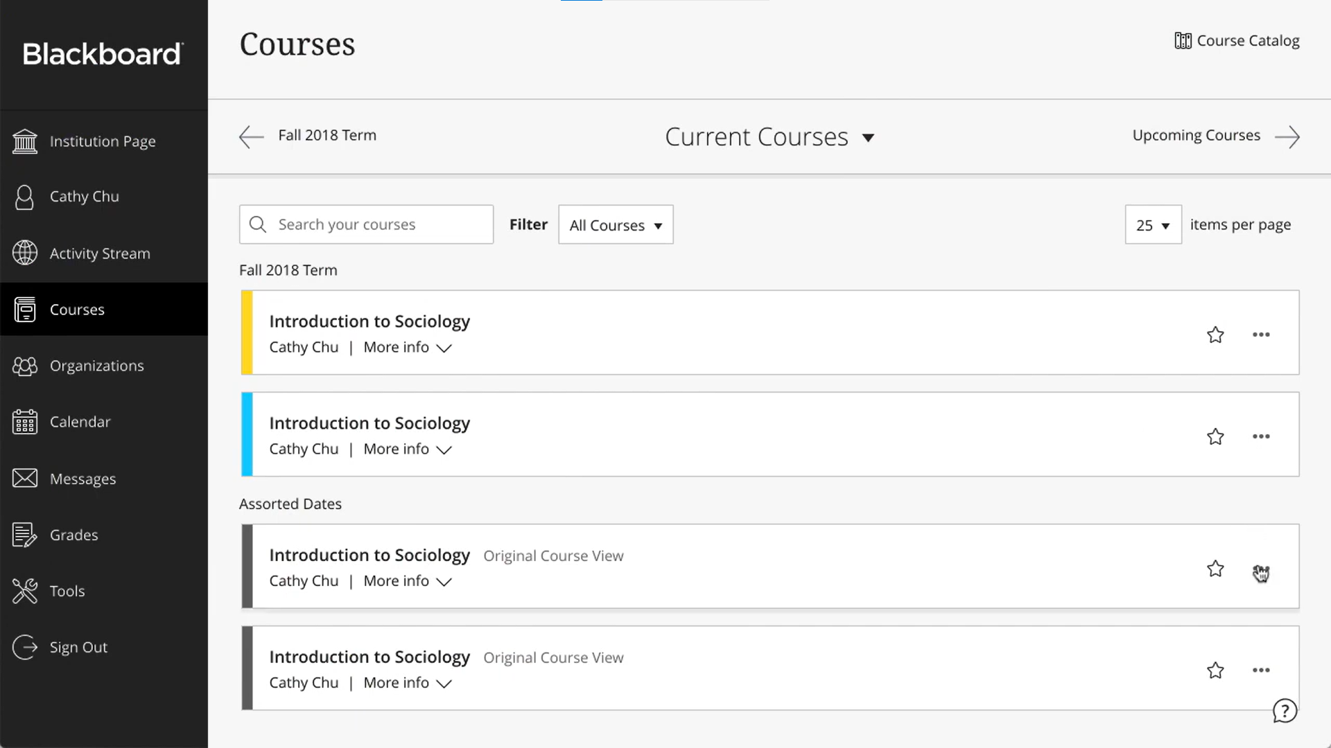This screenshot has height=748, width=1331.
Task: Star the first Introduction to Sociology course
Action: click(1215, 335)
